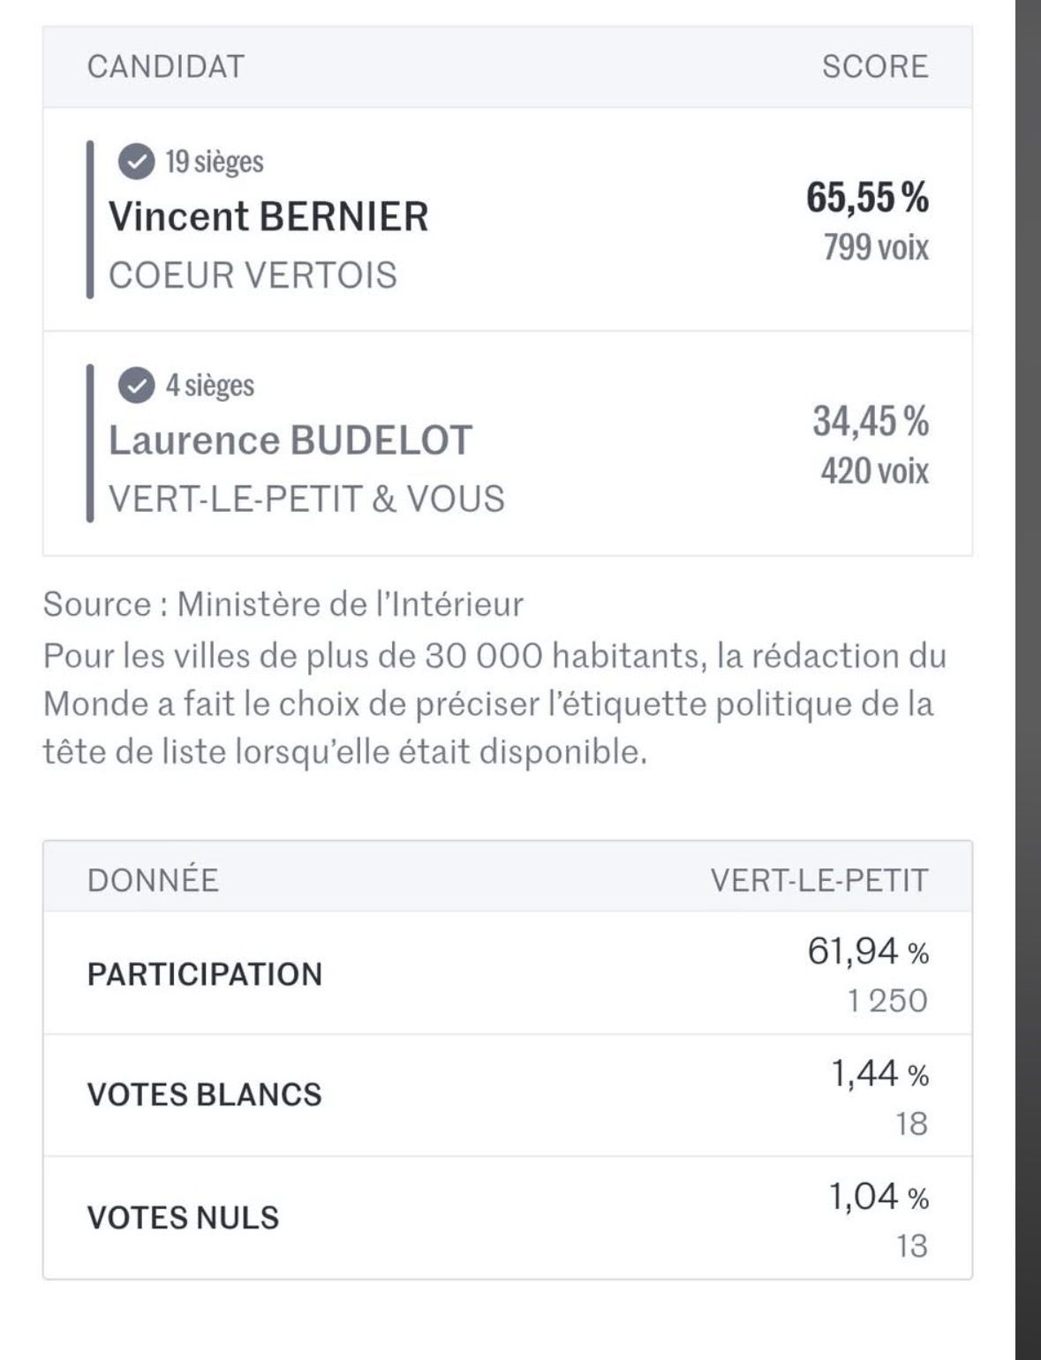
Task: Click the VERT-LE-PETIT column header
Action: click(819, 881)
